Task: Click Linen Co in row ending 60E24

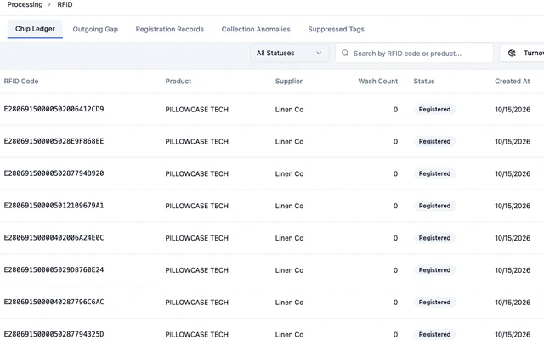Action: (289, 270)
